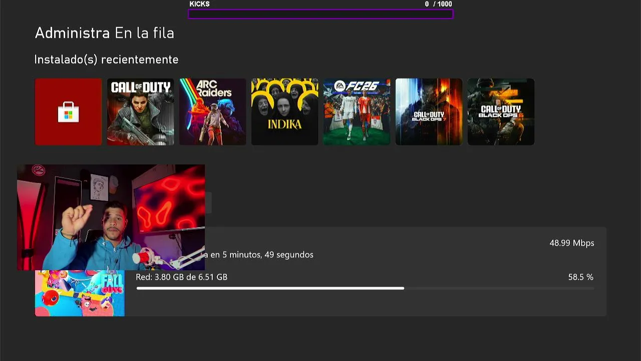641x361 pixels.
Task: Select the INDIKA game tile
Action: 284,112
